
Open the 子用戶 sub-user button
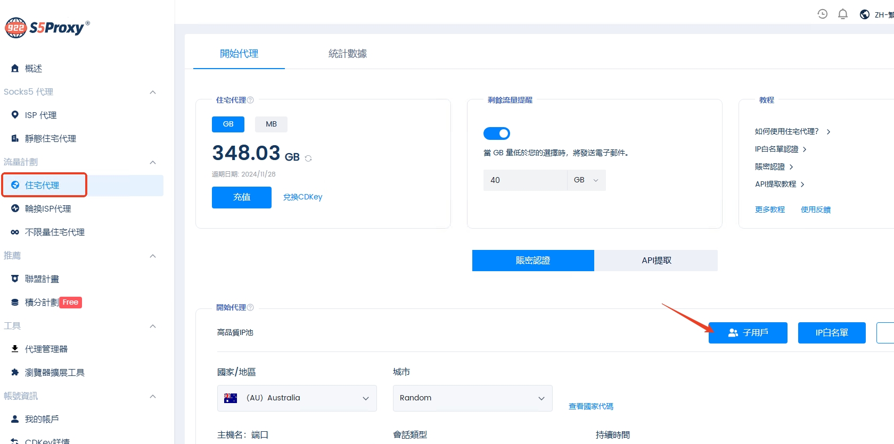coord(748,333)
